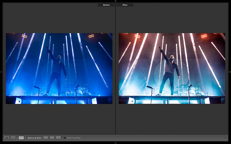The image size is (231, 144).
Task: Toggle the Y|Y Before/After view button
Action: [21, 138]
